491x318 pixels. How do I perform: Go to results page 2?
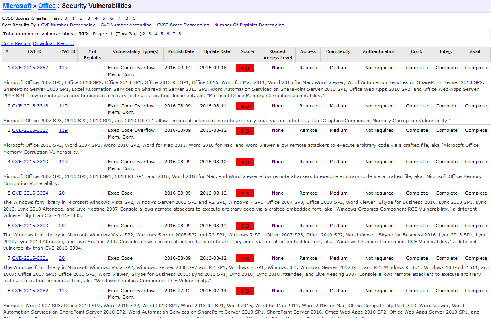pos(144,34)
